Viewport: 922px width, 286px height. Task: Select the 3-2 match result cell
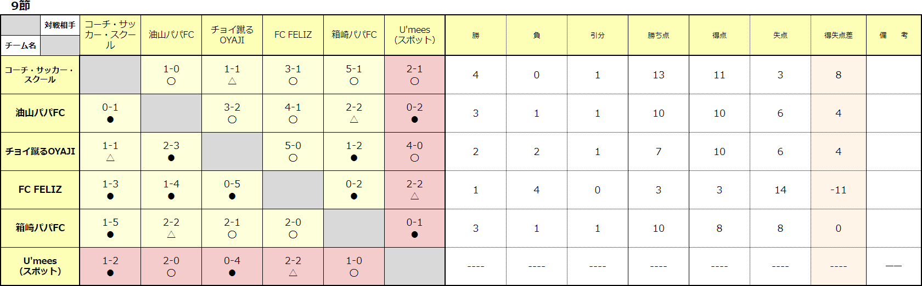[232, 113]
